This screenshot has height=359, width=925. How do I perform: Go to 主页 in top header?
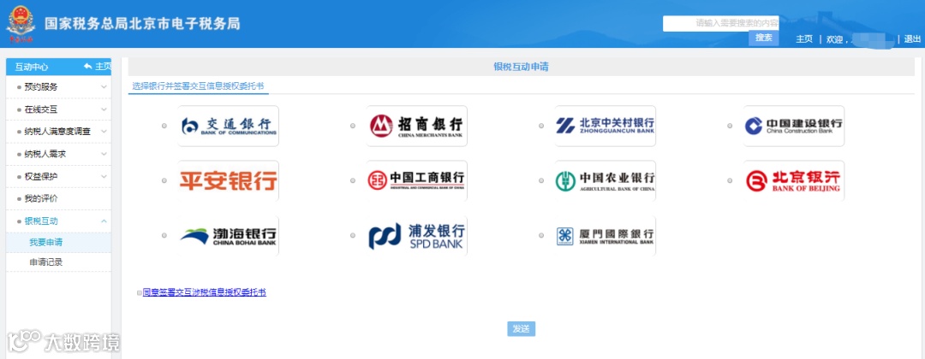pos(804,38)
